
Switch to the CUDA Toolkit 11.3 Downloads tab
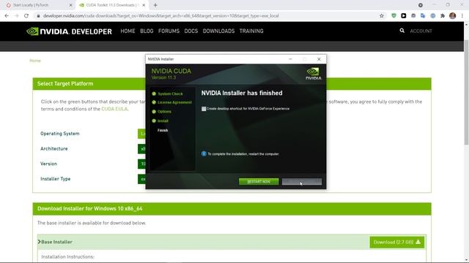[x=110, y=5]
